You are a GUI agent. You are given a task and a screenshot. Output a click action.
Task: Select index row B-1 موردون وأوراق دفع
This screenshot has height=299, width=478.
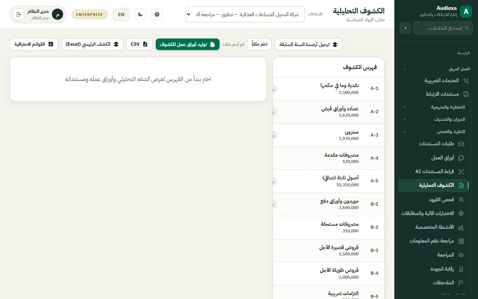coord(329,204)
